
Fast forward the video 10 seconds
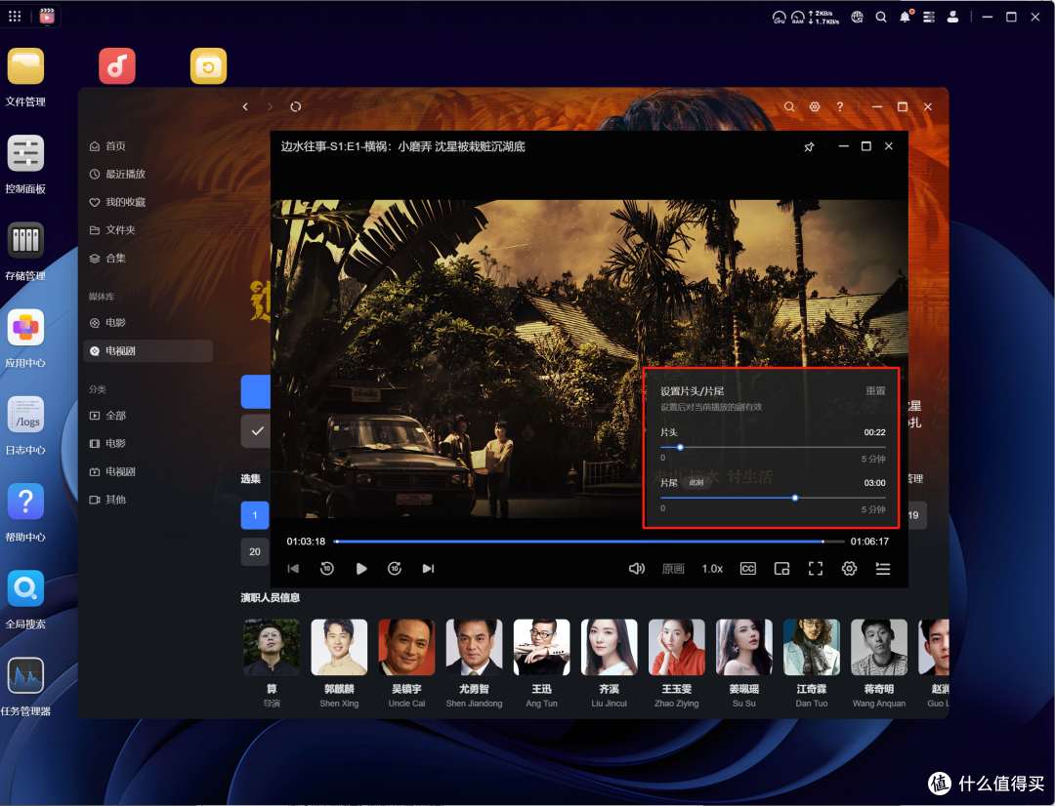point(395,569)
